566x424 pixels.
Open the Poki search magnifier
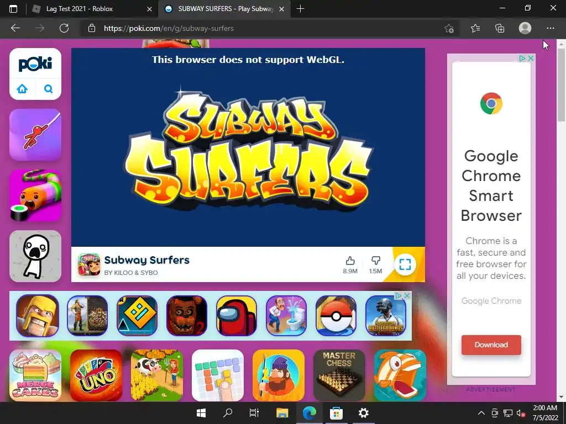point(49,88)
